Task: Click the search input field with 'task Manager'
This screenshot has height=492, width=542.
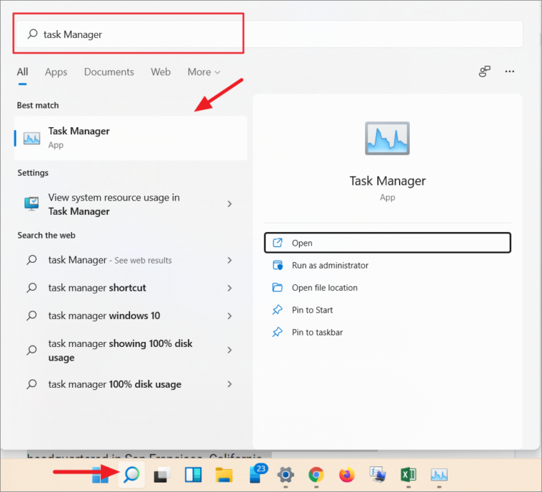Action: click(x=270, y=34)
